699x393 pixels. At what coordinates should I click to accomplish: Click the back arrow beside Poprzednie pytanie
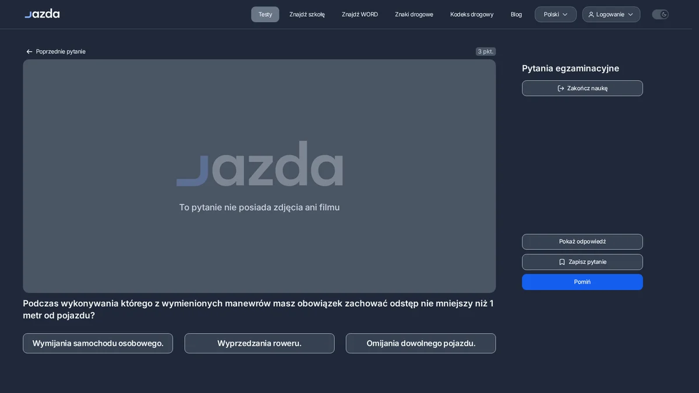click(29, 52)
